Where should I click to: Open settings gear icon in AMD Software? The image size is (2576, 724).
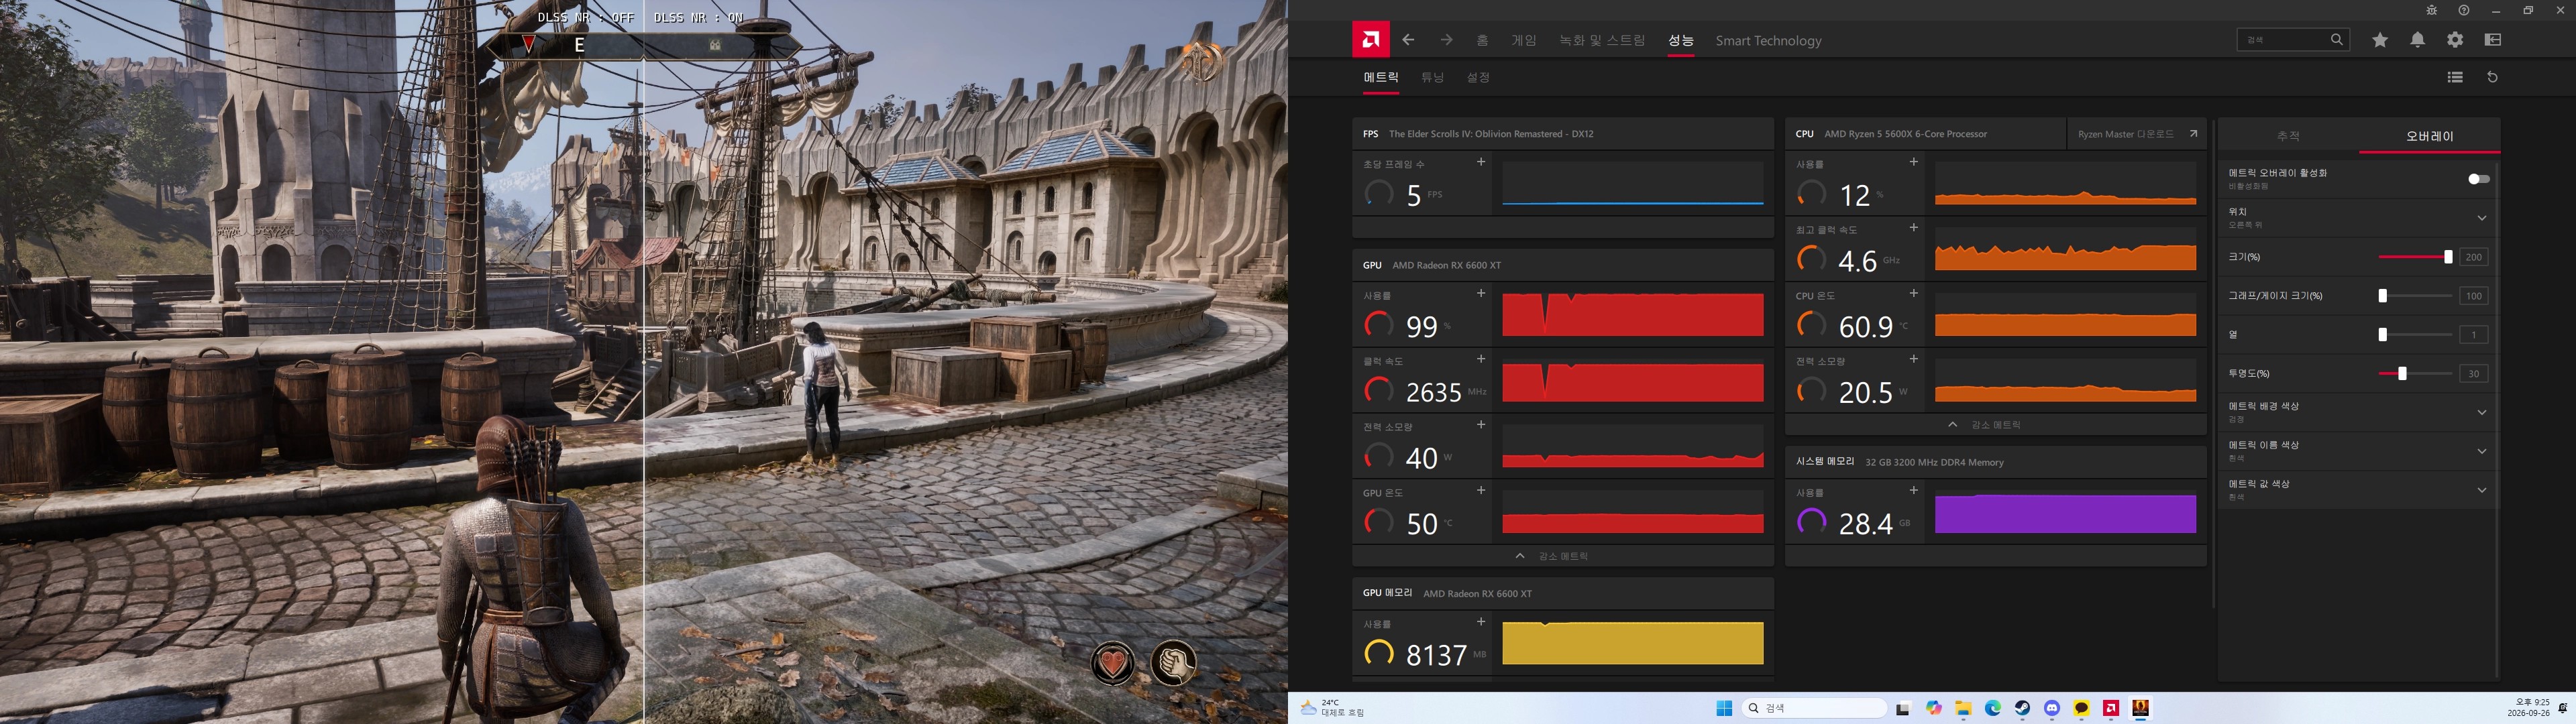coord(2455,40)
